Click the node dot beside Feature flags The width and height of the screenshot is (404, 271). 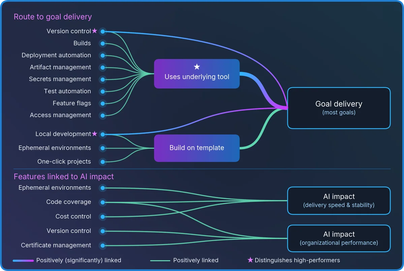[x=102, y=104]
